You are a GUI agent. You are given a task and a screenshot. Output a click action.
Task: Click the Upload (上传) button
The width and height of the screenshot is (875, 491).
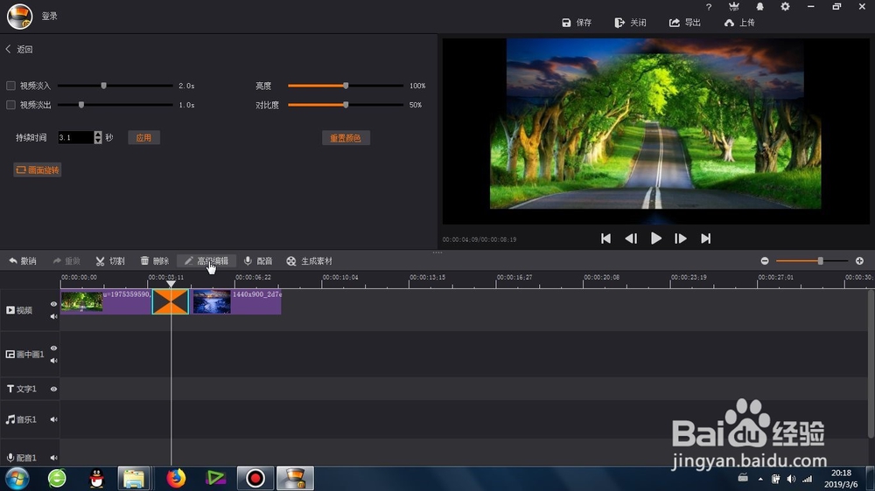[739, 23]
